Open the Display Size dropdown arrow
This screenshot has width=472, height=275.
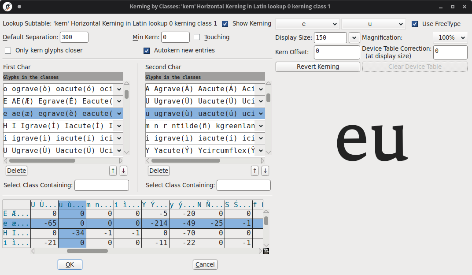354,37
